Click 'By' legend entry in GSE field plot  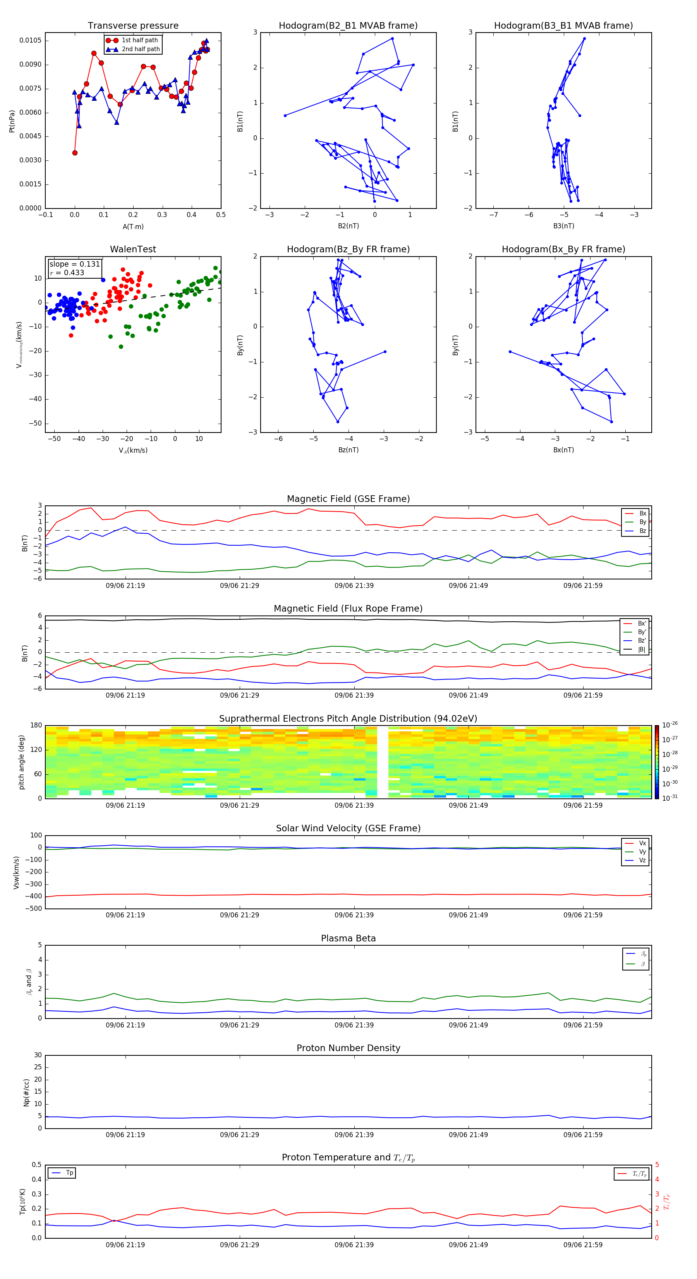point(635,522)
